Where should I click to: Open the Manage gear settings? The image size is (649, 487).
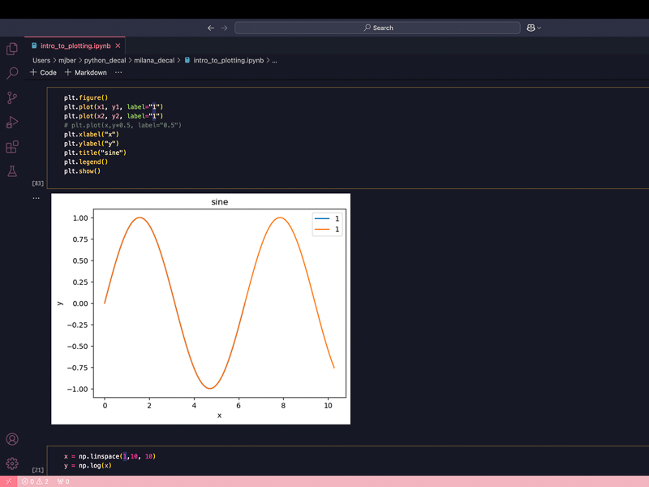12,463
